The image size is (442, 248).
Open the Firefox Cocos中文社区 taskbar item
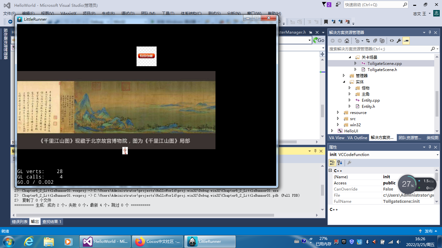tap(158, 241)
